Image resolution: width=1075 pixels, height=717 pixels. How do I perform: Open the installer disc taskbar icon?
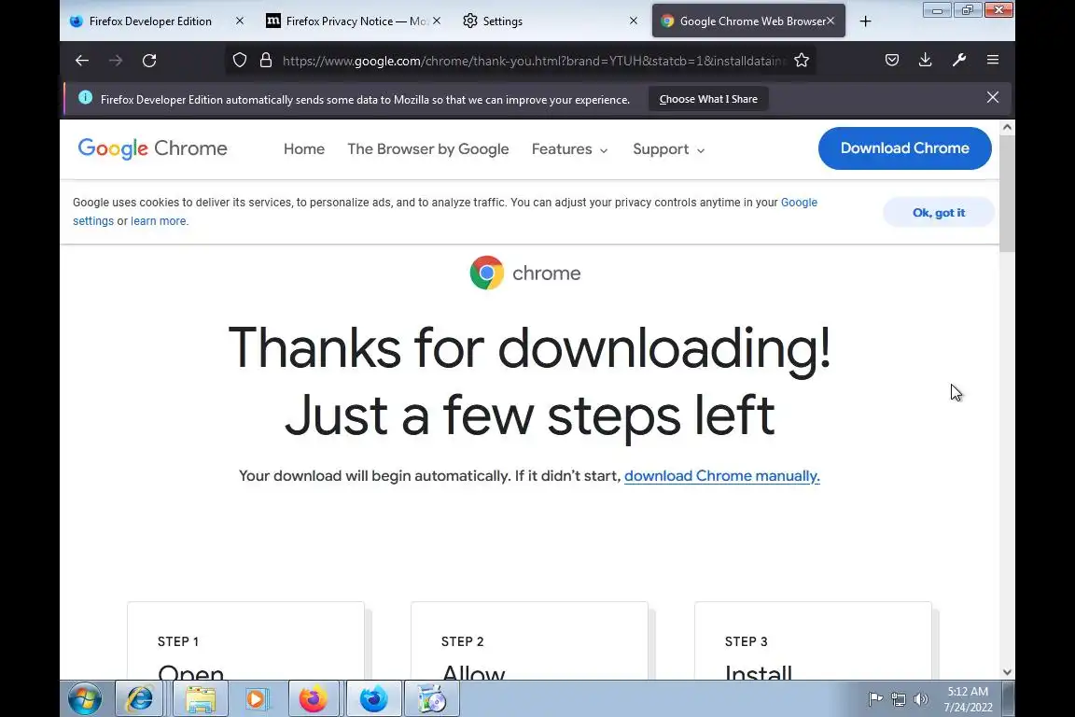tap(432, 699)
